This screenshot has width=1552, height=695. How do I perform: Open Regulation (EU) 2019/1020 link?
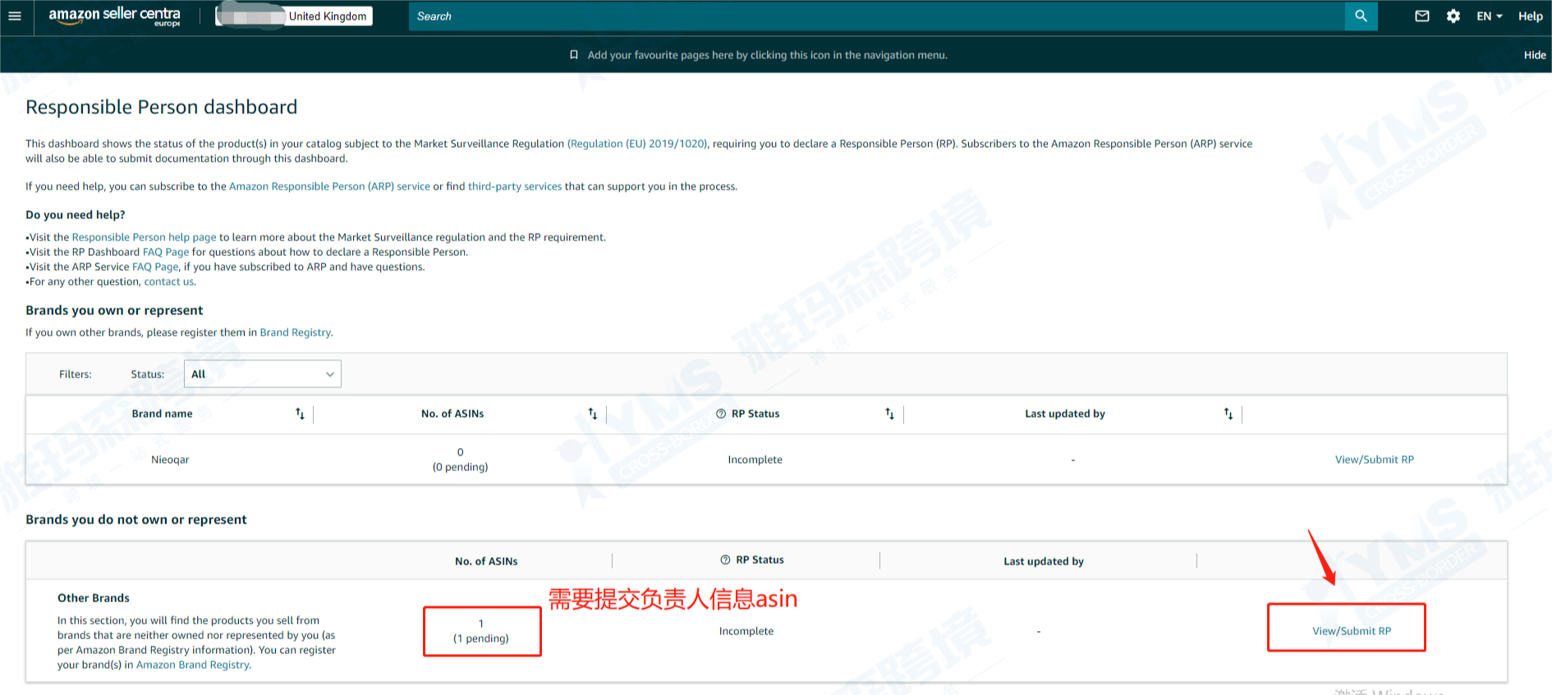tap(637, 144)
